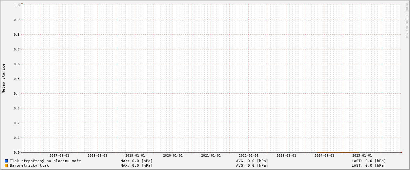Click the red arrow atop the Y axis

[22, 3]
